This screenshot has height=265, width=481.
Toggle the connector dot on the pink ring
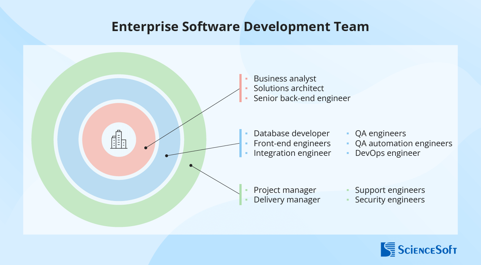coord(145,147)
